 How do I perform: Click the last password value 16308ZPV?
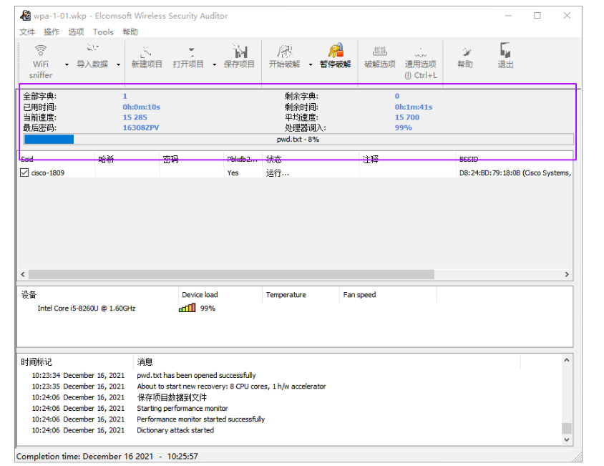click(140, 127)
